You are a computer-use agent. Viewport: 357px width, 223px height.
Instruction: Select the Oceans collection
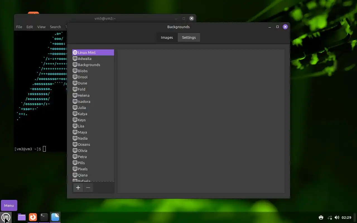tap(93, 144)
